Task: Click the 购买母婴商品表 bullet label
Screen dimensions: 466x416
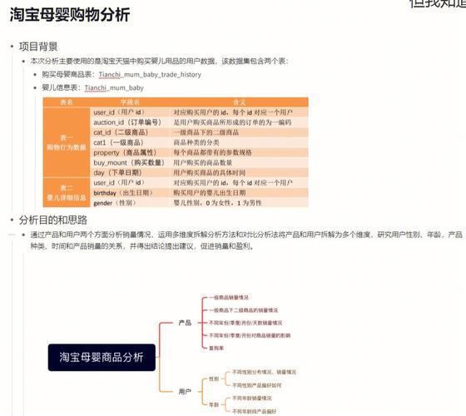Action: click(67, 74)
